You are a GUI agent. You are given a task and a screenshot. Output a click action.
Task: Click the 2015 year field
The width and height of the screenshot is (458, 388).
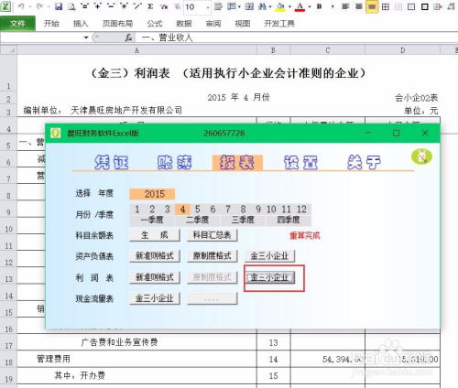[152, 194]
